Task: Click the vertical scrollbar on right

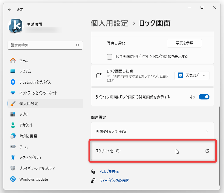Action: [x=219, y=146]
